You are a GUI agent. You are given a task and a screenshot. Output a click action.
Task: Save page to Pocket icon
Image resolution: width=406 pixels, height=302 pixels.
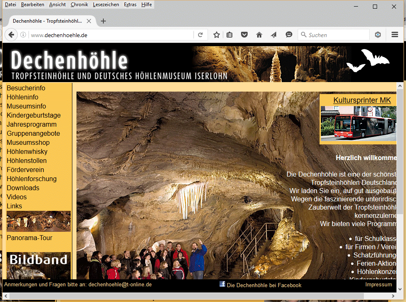[244, 35]
